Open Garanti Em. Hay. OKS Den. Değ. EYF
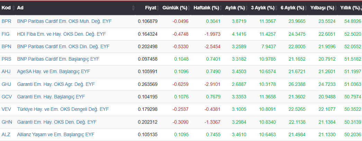Screen dimensions: 362x141 [x=57, y=122]
